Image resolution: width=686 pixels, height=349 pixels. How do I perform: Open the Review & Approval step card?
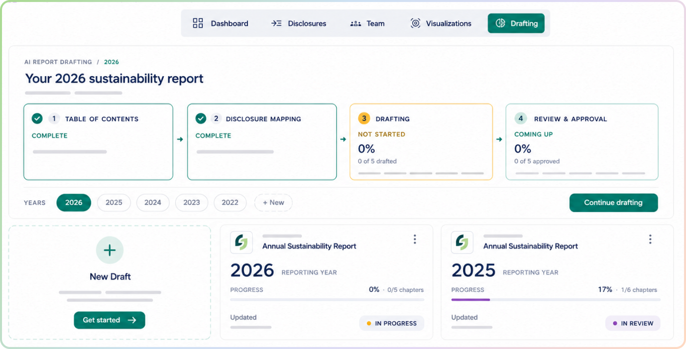tap(582, 142)
